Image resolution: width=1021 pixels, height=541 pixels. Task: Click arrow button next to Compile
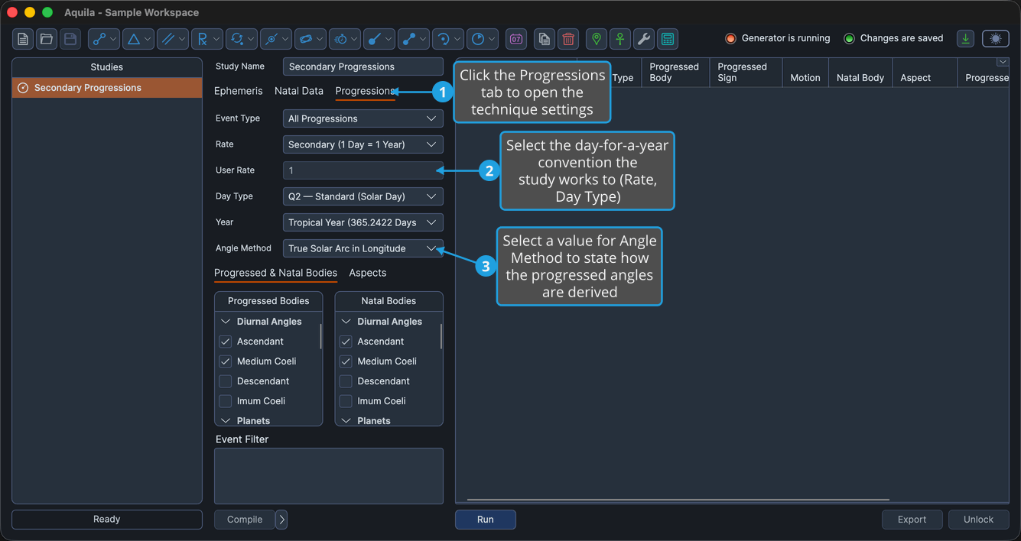[281, 520]
